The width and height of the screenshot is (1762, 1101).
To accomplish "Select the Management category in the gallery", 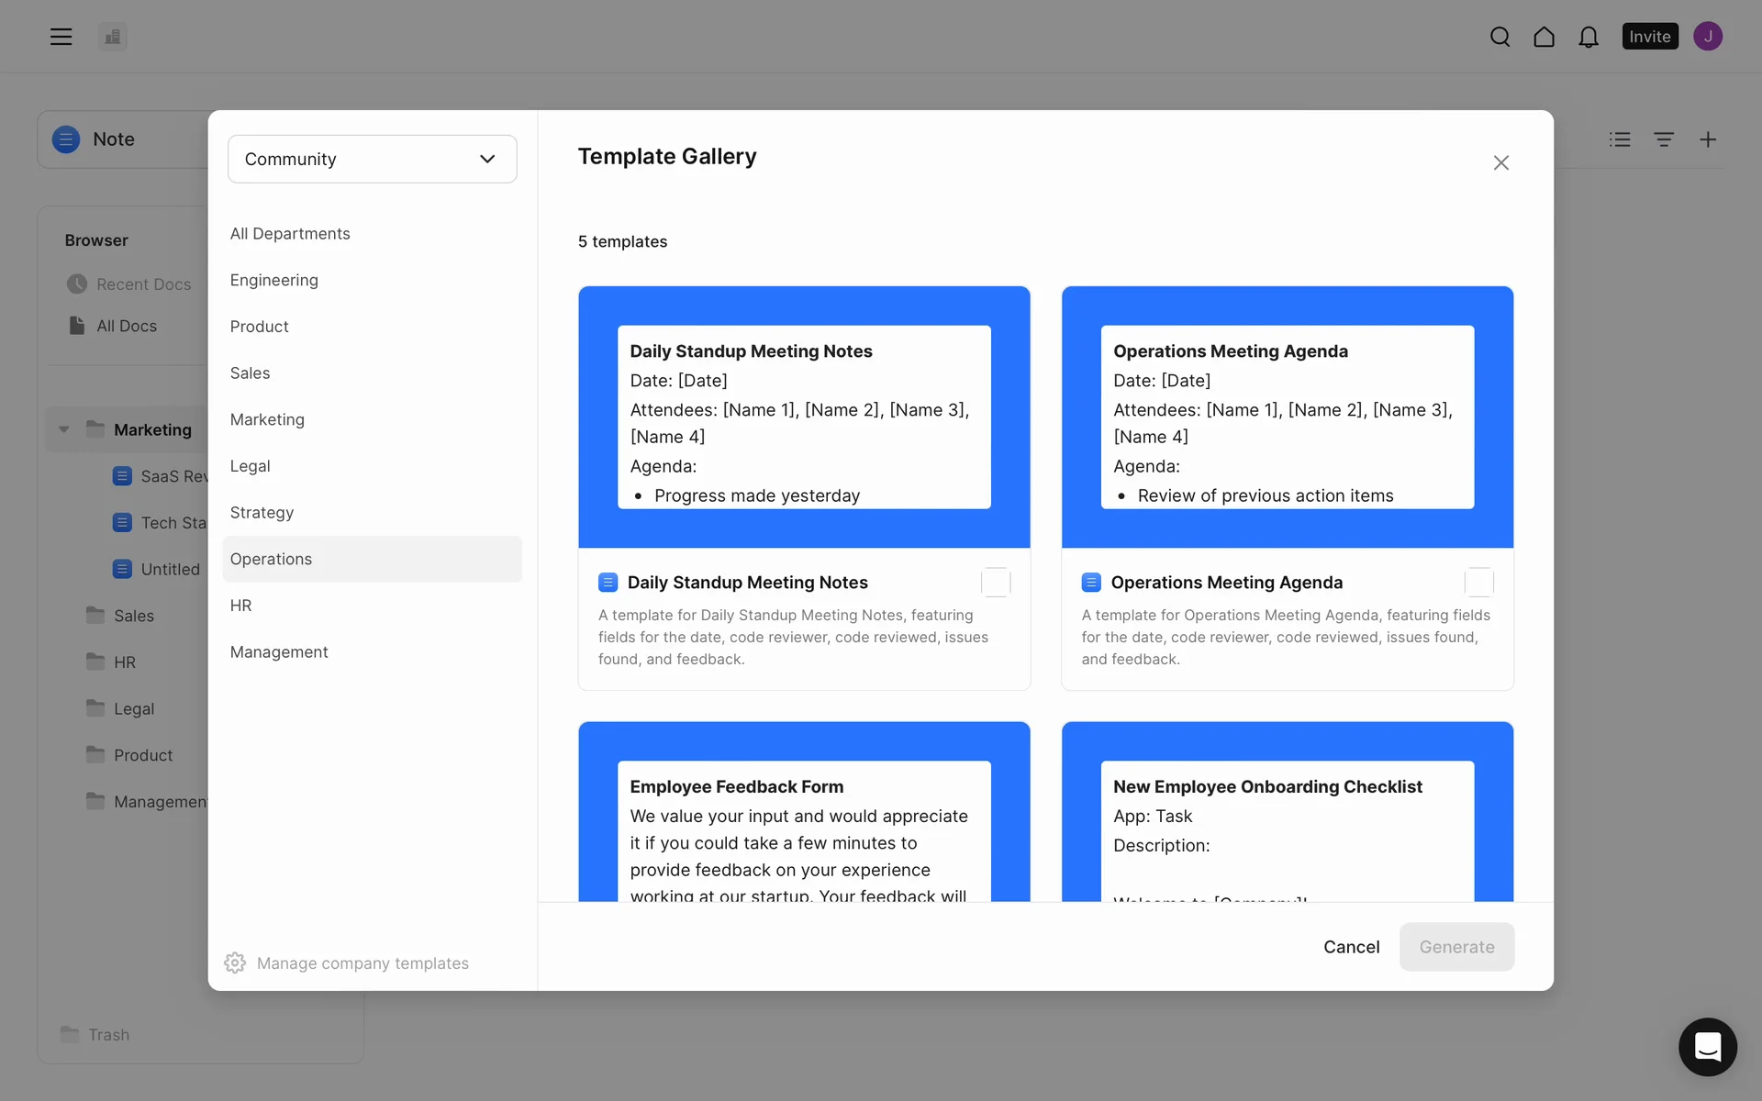I will 279,652.
